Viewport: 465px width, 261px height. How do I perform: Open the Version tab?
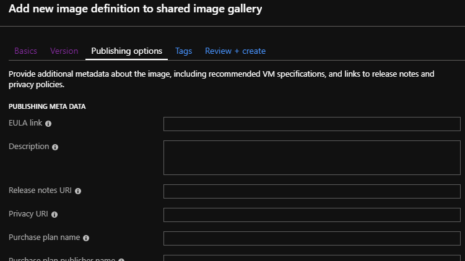click(x=64, y=51)
